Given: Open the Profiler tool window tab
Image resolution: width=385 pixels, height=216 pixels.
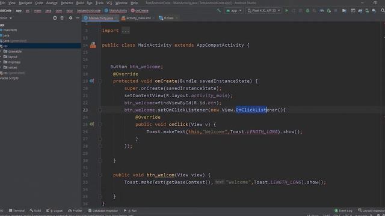Looking at the screenshot, I should [x=75, y=211].
